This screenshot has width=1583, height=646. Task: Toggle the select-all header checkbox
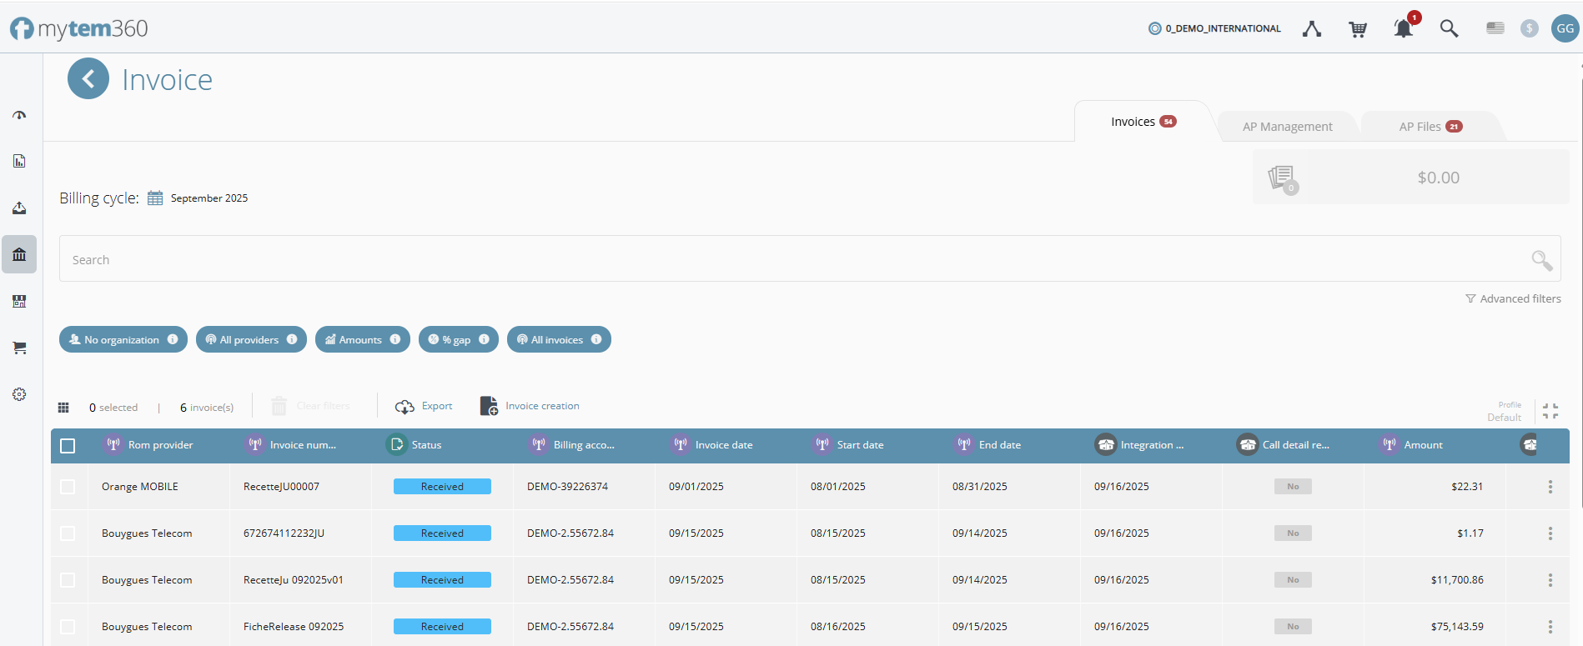point(68,446)
